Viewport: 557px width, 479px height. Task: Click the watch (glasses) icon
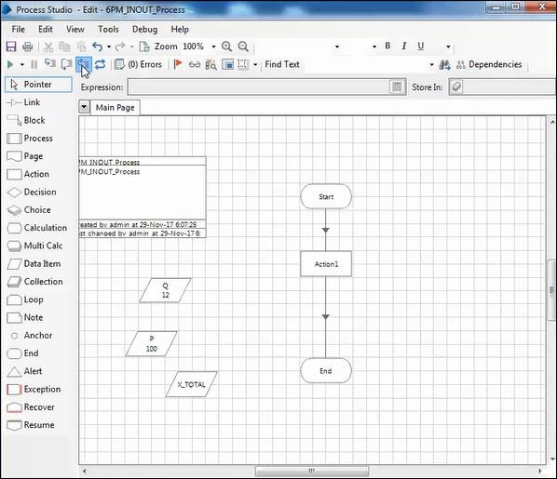pos(195,64)
